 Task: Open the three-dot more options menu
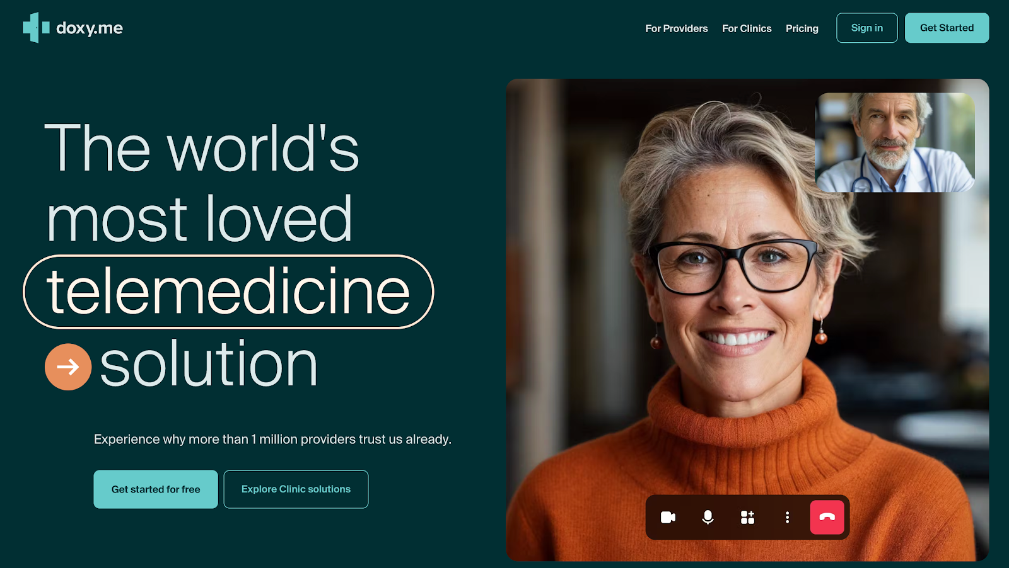pyautogui.click(x=787, y=518)
